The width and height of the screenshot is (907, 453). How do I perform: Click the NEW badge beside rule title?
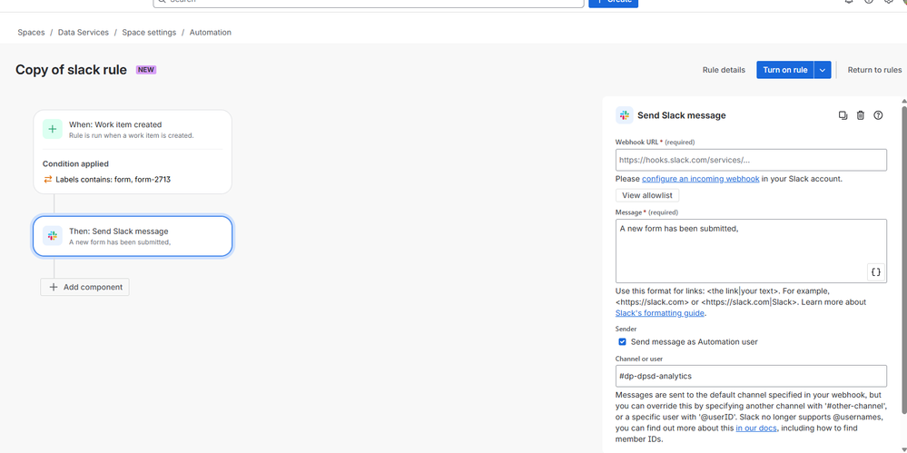tap(146, 70)
